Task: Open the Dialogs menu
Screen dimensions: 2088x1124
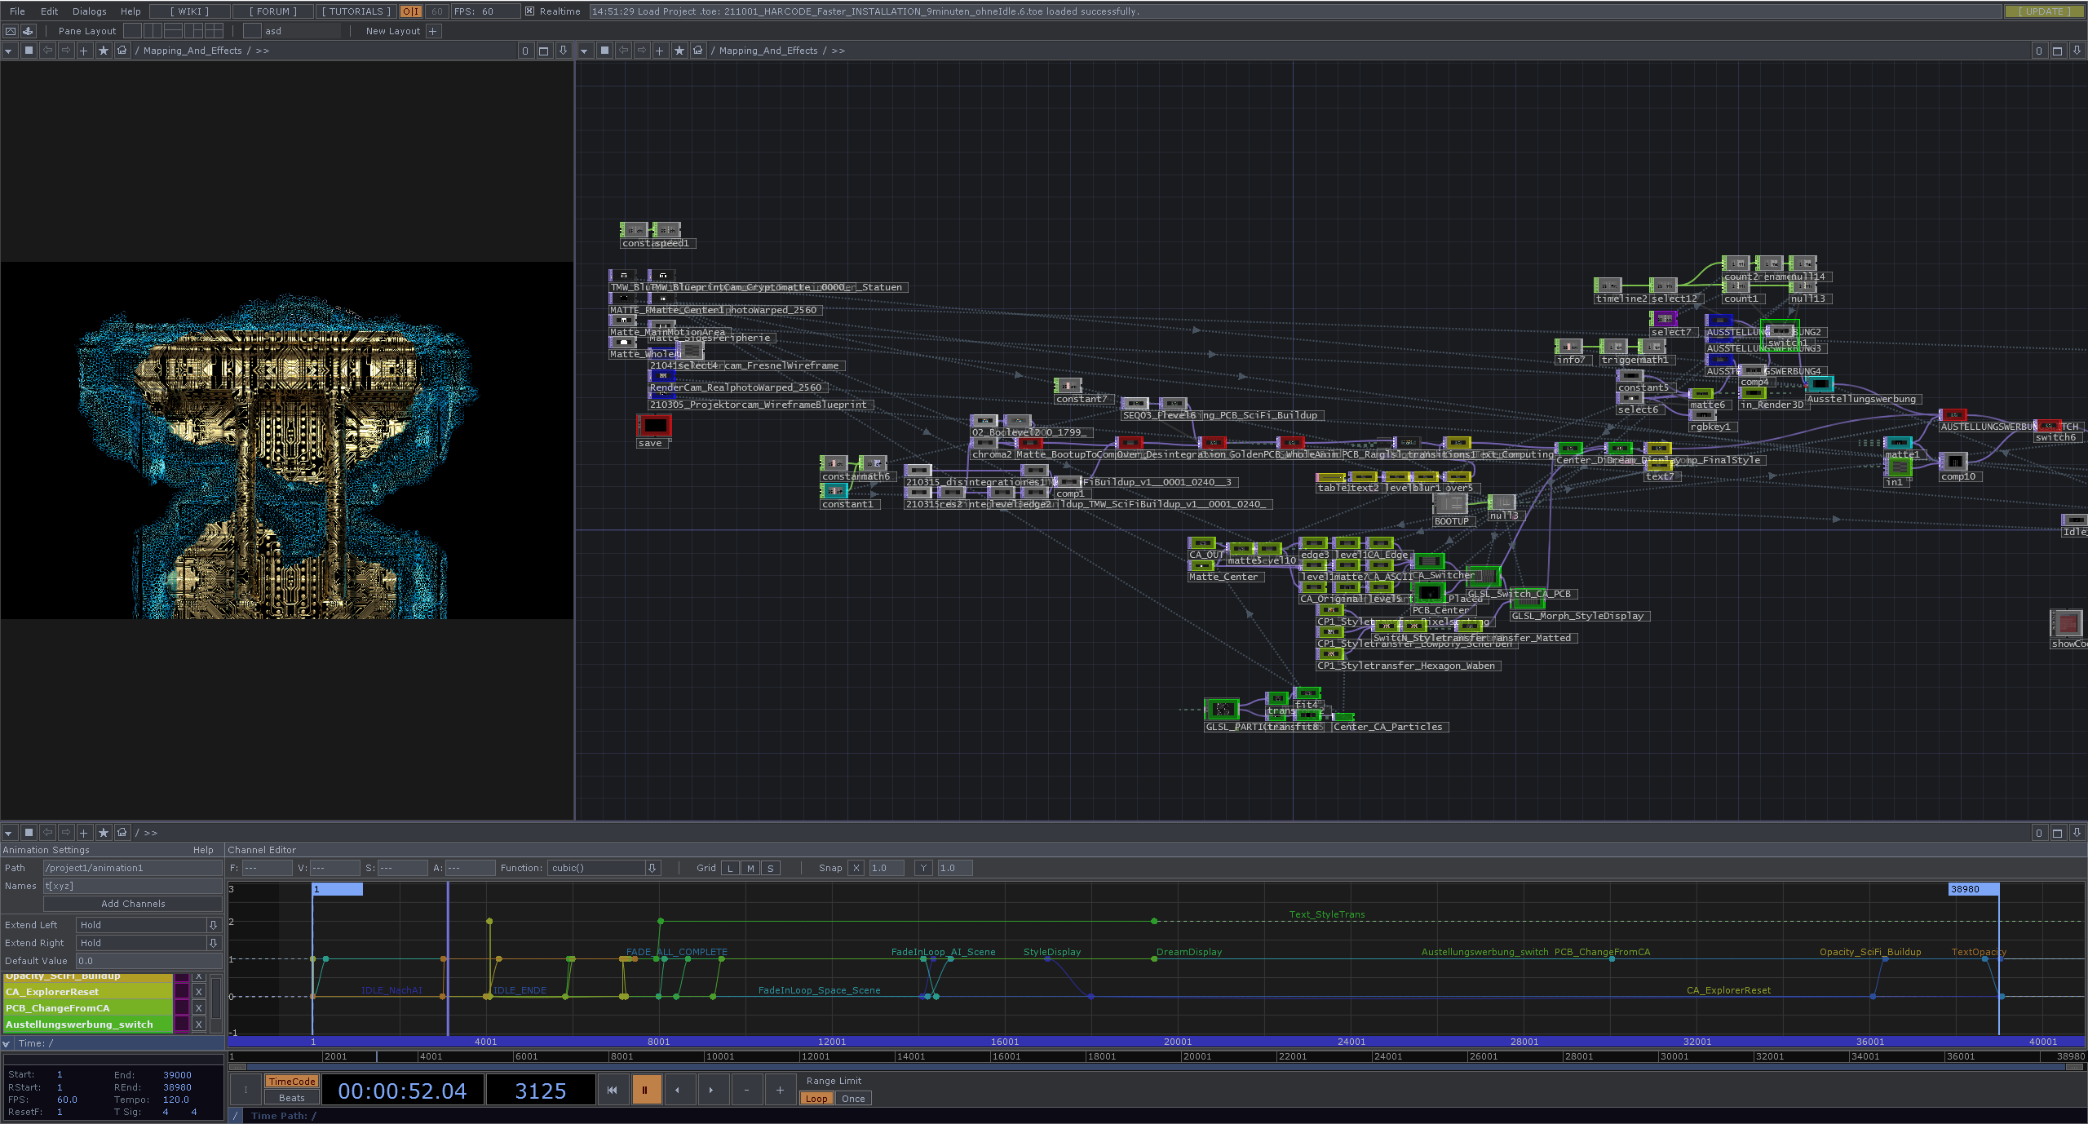Action: tap(89, 11)
